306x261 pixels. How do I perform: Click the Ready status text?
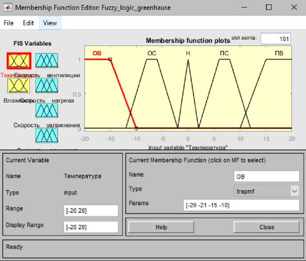(14, 247)
